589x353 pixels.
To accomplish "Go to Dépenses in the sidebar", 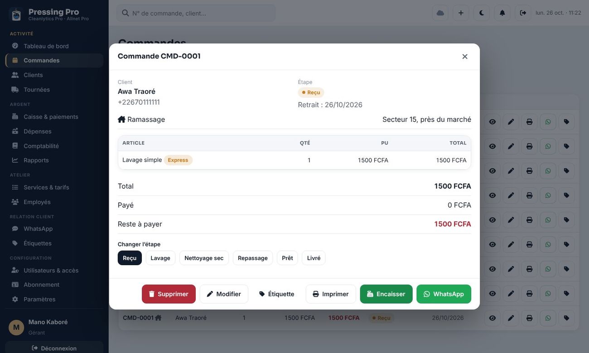I will 54,131.
